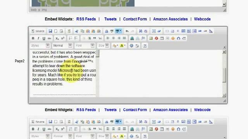Click Special Character omega icon in bottom editor

[178, 129]
